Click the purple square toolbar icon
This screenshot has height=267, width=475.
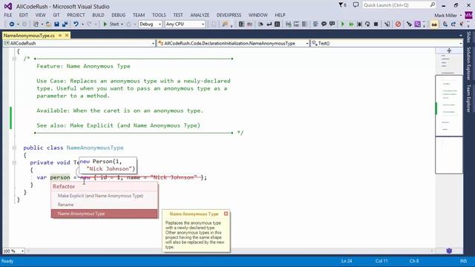(417, 24)
